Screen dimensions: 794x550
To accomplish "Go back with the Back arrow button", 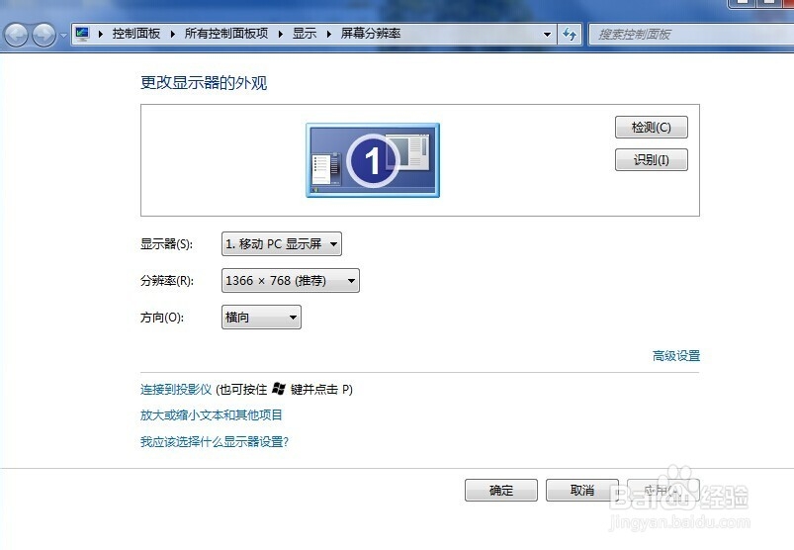I will click(x=16, y=35).
